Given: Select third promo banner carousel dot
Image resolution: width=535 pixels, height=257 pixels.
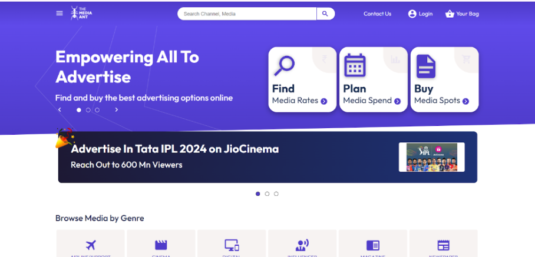Looking at the screenshot, I should coord(276,193).
